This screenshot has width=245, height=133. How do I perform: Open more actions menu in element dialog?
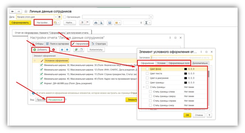click(x=201, y=52)
